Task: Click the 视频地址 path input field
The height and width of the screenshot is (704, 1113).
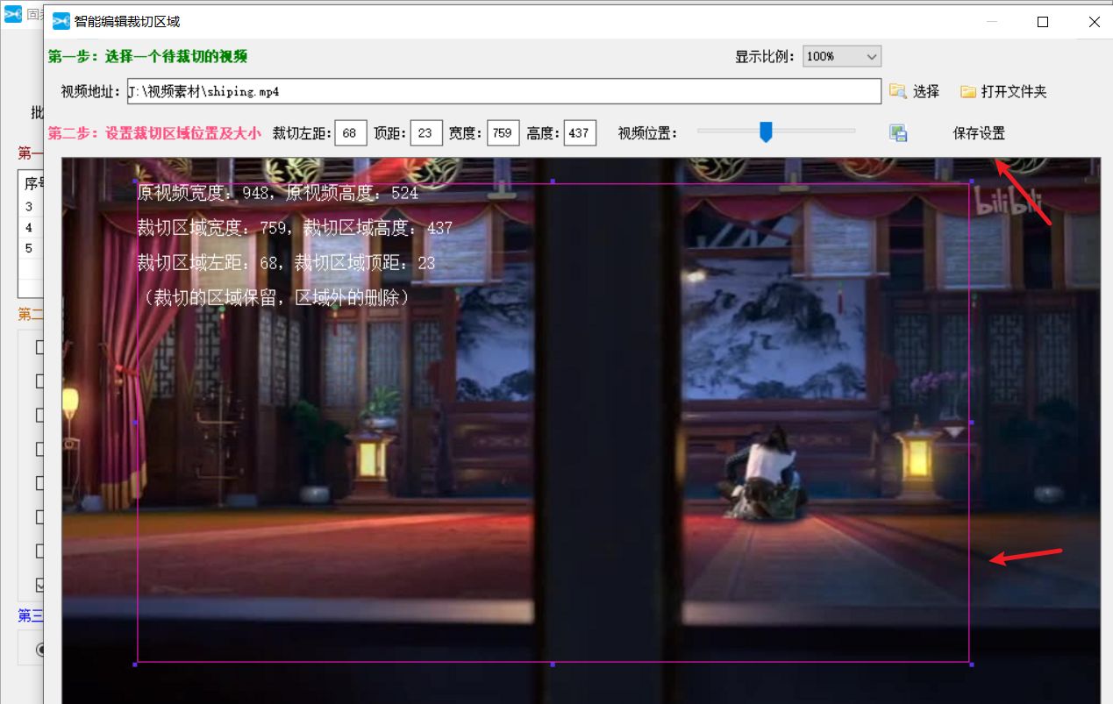Action: tap(503, 91)
